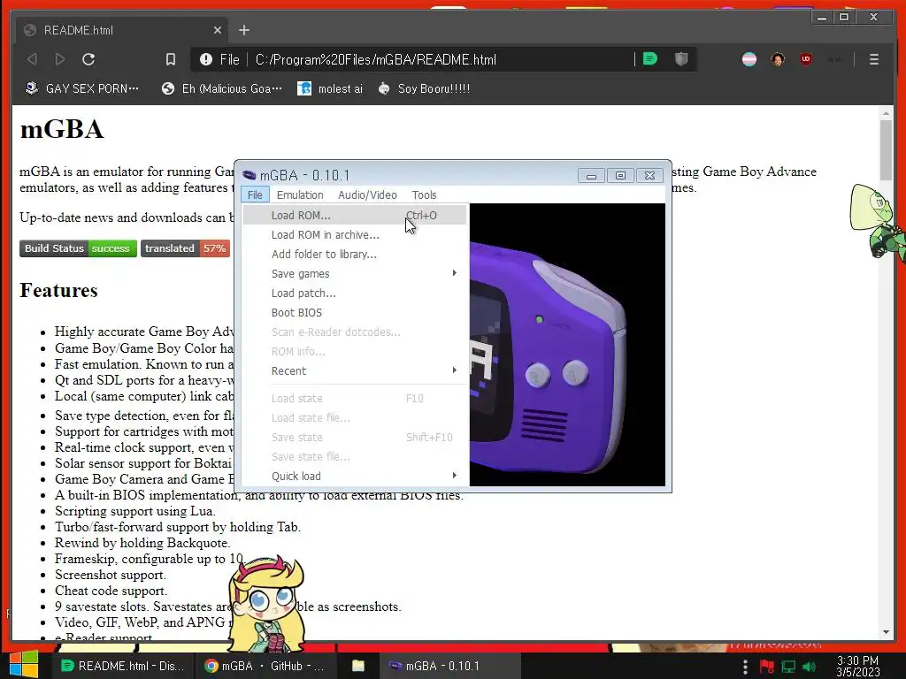Go forward with the browser forward arrow
Screen dimensions: 906x679
59,59
